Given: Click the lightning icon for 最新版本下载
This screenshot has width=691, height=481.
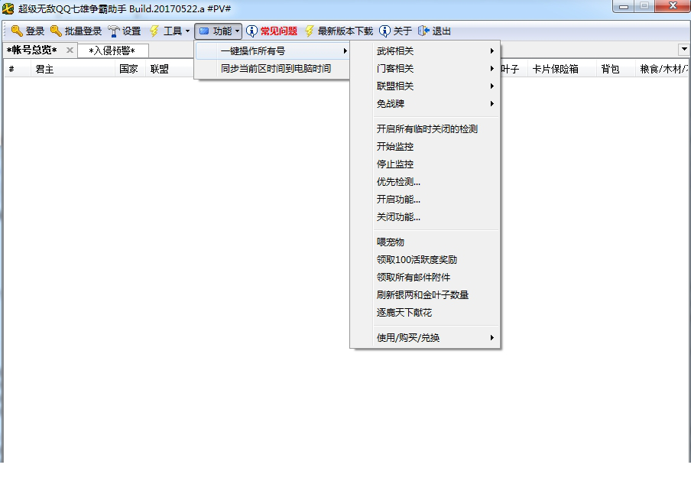Looking at the screenshot, I should click(310, 31).
